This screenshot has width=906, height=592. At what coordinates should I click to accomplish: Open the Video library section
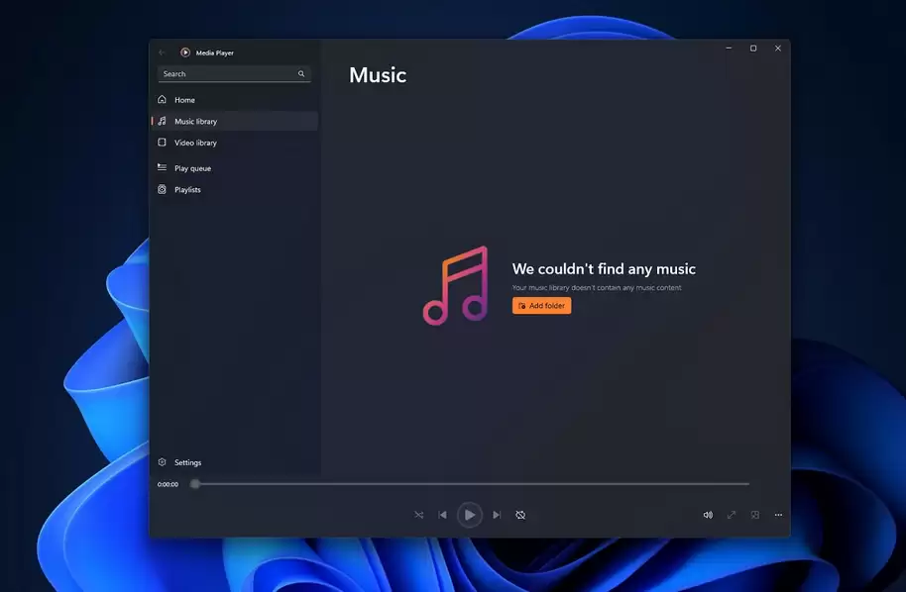tap(195, 143)
